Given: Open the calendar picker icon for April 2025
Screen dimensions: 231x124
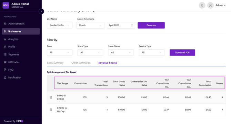Looking at the screenshot, I should 132,25.
